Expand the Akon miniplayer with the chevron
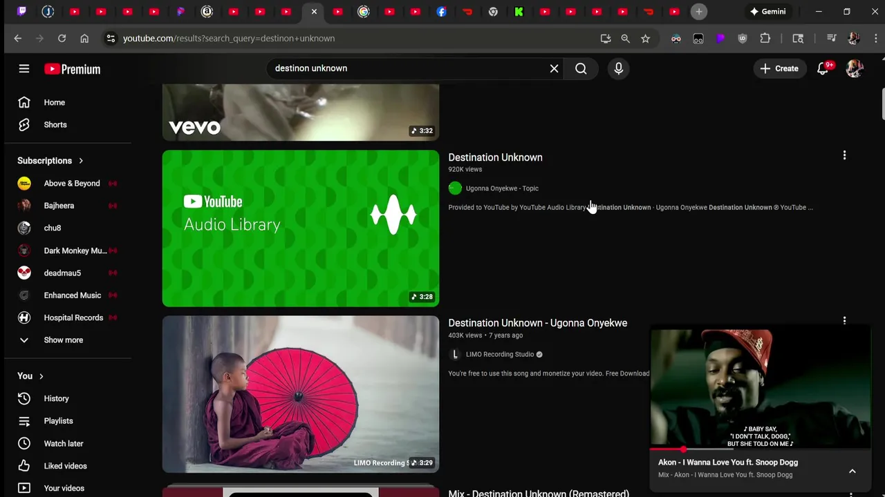 click(x=853, y=471)
